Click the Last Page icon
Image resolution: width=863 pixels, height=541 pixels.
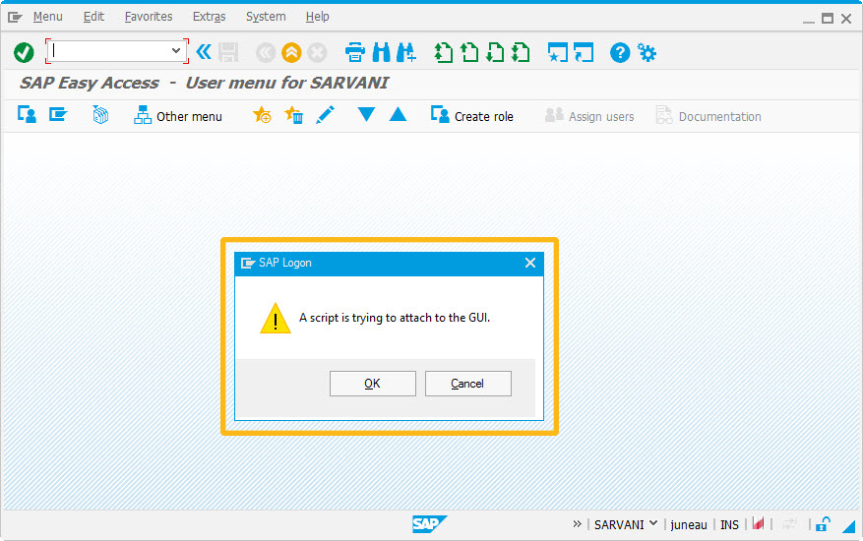[x=521, y=53]
